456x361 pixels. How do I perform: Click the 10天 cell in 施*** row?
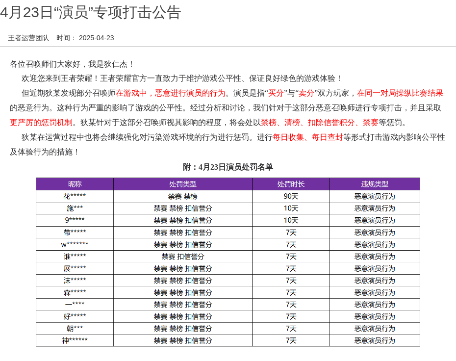pyautogui.click(x=291, y=208)
